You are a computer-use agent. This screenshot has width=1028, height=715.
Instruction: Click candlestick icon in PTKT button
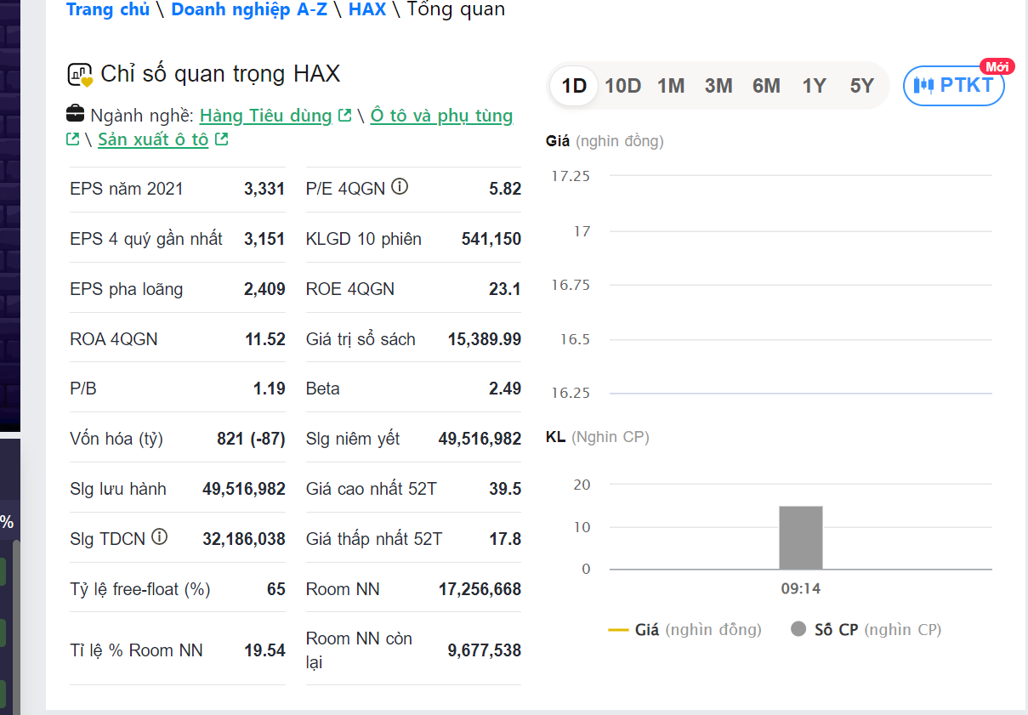(x=924, y=85)
